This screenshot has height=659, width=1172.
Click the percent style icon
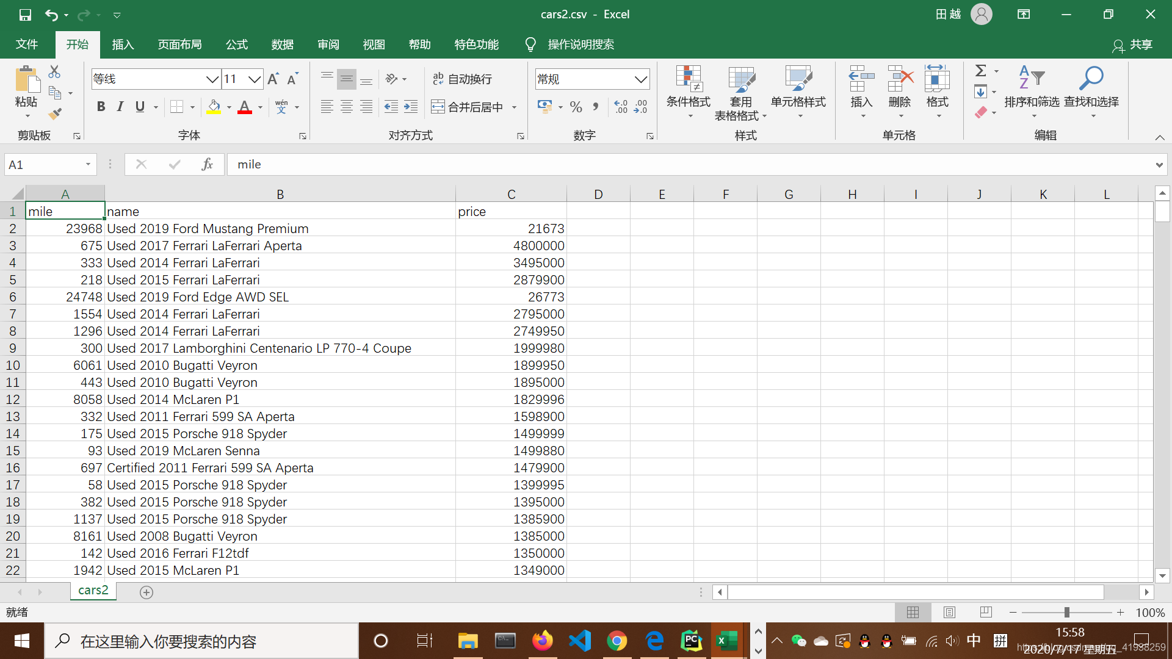[576, 107]
